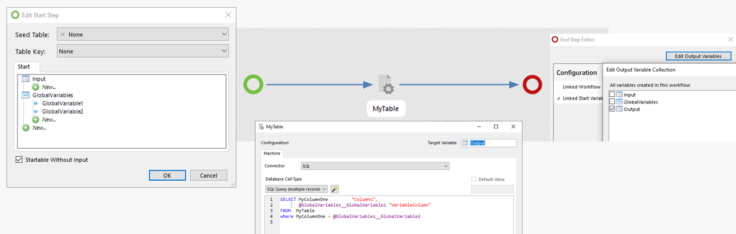
Task: Click the green plus New icon under Input
Action: (x=35, y=87)
